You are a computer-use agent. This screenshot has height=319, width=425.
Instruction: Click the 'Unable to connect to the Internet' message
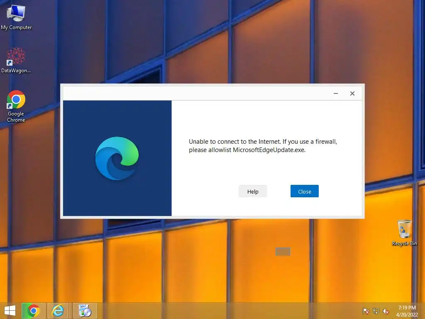tap(263, 146)
